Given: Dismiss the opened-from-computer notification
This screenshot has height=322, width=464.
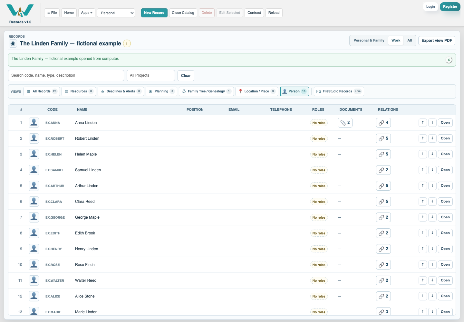Looking at the screenshot, I should (449, 60).
